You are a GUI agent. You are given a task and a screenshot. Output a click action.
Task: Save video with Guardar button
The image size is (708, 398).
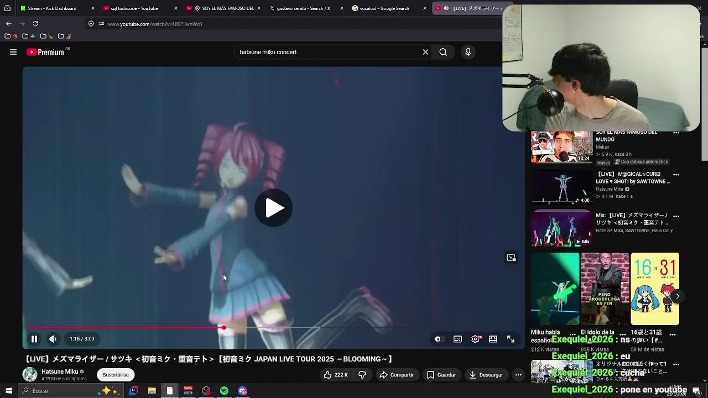[x=441, y=375]
